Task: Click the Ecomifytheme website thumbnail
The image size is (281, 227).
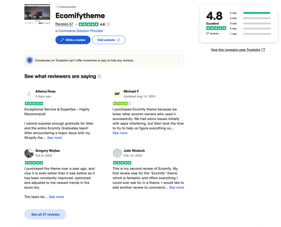Action: click(x=37, y=14)
